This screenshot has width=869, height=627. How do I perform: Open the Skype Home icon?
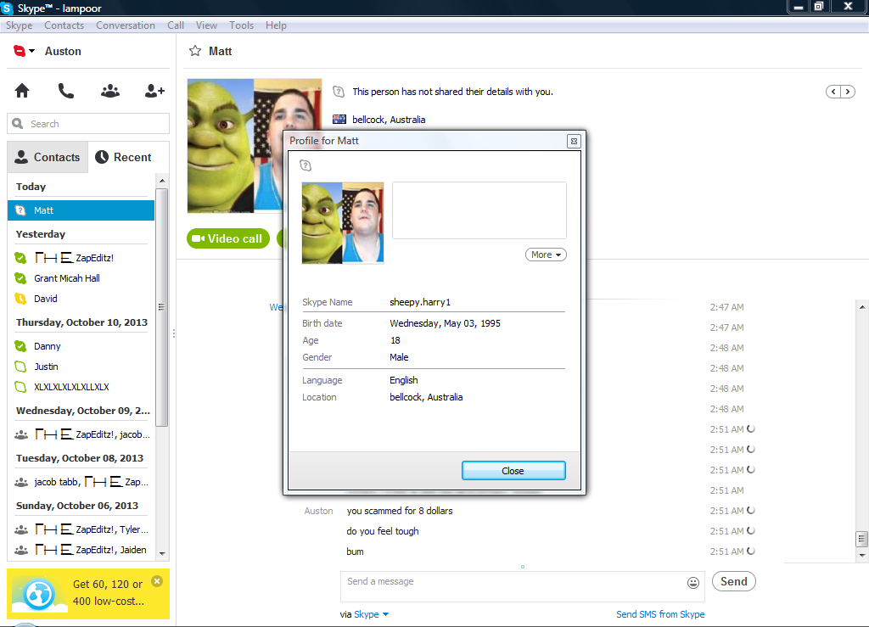[x=22, y=90]
